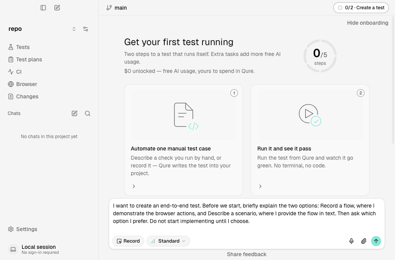Open the repo filter settings sliders icon
Image resolution: width=395 pixels, height=260 pixels.
tap(86, 29)
